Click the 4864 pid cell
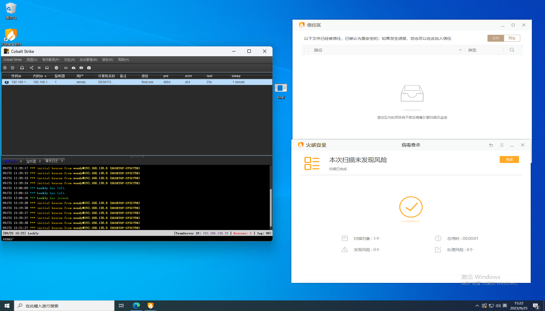 pyautogui.click(x=167, y=82)
